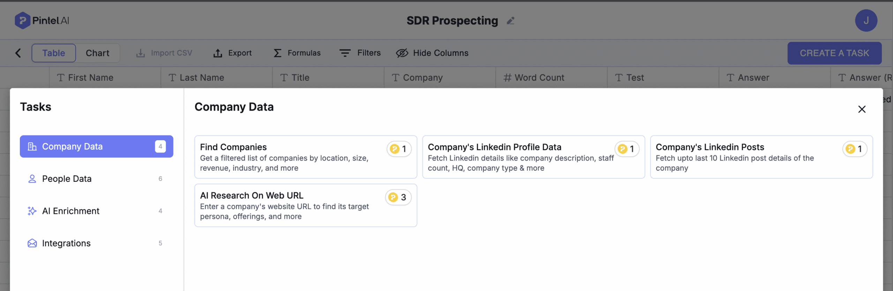Image resolution: width=893 pixels, height=291 pixels.
Task: Select the Company Data task category
Action: [97, 146]
